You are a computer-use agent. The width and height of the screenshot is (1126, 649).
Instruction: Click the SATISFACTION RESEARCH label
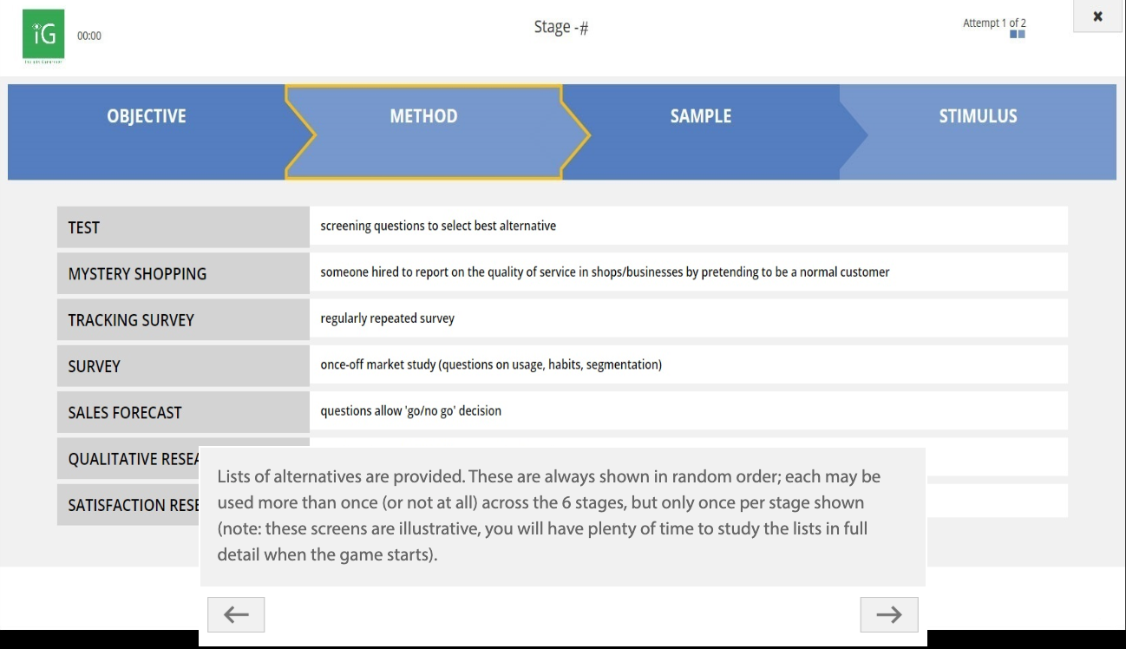tap(130, 505)
